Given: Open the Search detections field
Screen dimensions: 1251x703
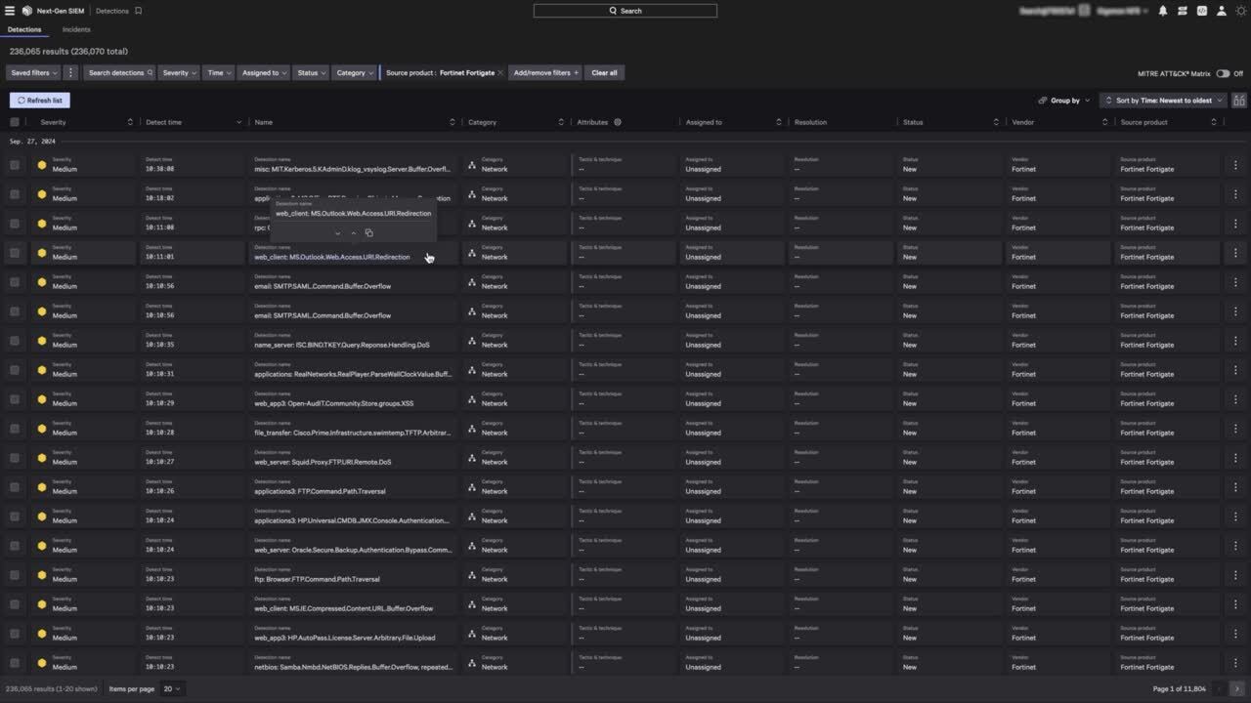Looking at the screenshot, I should point(120,72).
